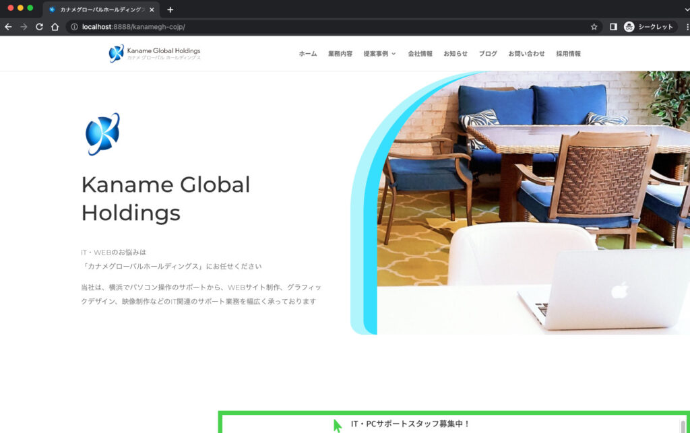Open the 業務内容 navigation item

pyautogui.click(x=342, y=53)
